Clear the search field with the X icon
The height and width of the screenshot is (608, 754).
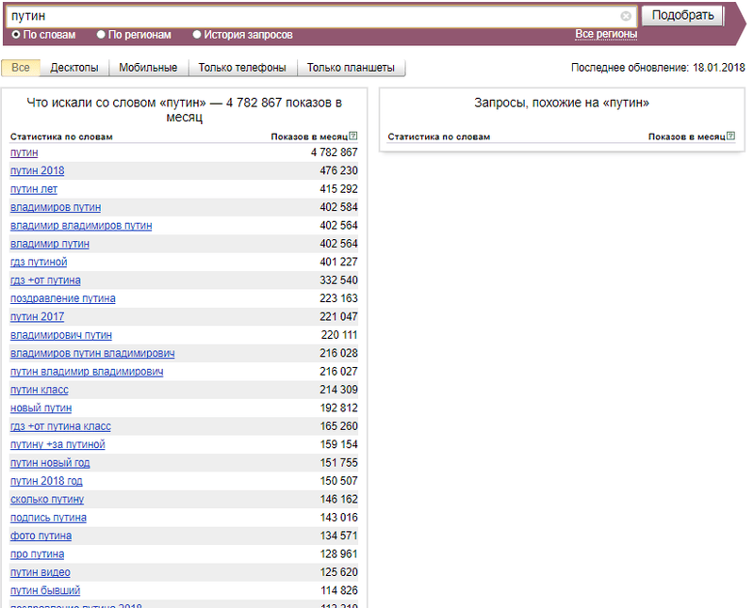click(626, 16)
